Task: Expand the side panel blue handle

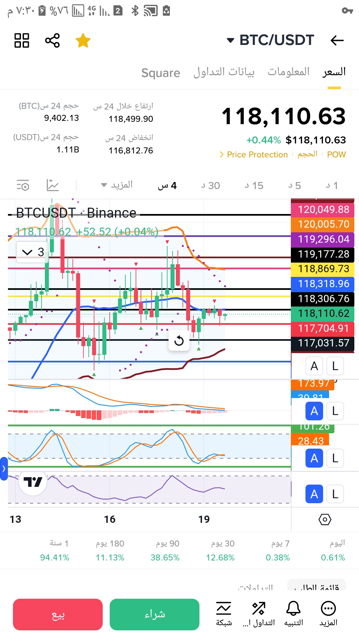Action: click(x=4, y=469)
